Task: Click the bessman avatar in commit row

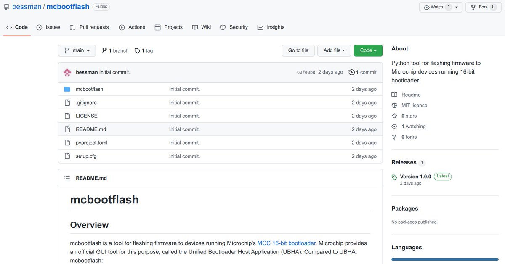Action: [67, 72]
